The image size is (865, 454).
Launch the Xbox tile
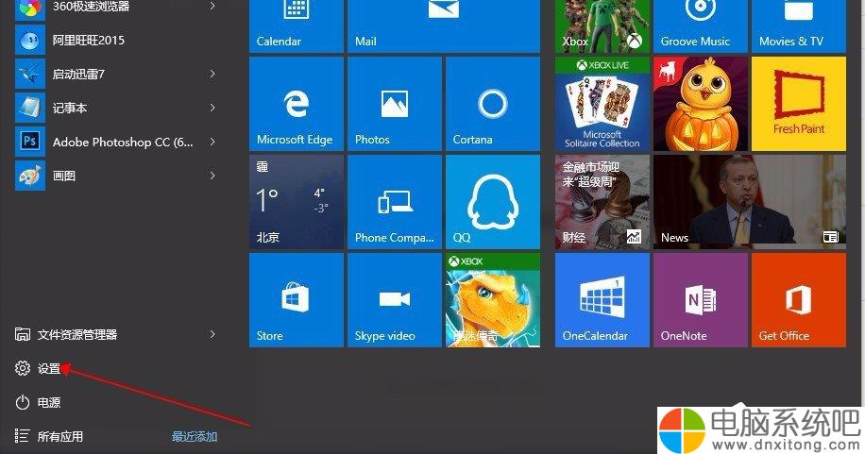(x=602, y=25)
